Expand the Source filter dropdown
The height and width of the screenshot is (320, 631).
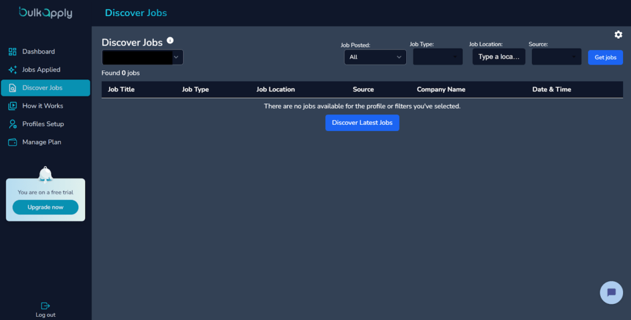point(556,57)
